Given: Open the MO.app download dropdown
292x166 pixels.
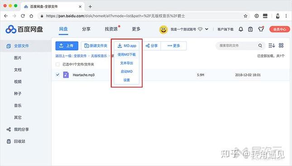Looking at the screenshot, I should [127, 46].
